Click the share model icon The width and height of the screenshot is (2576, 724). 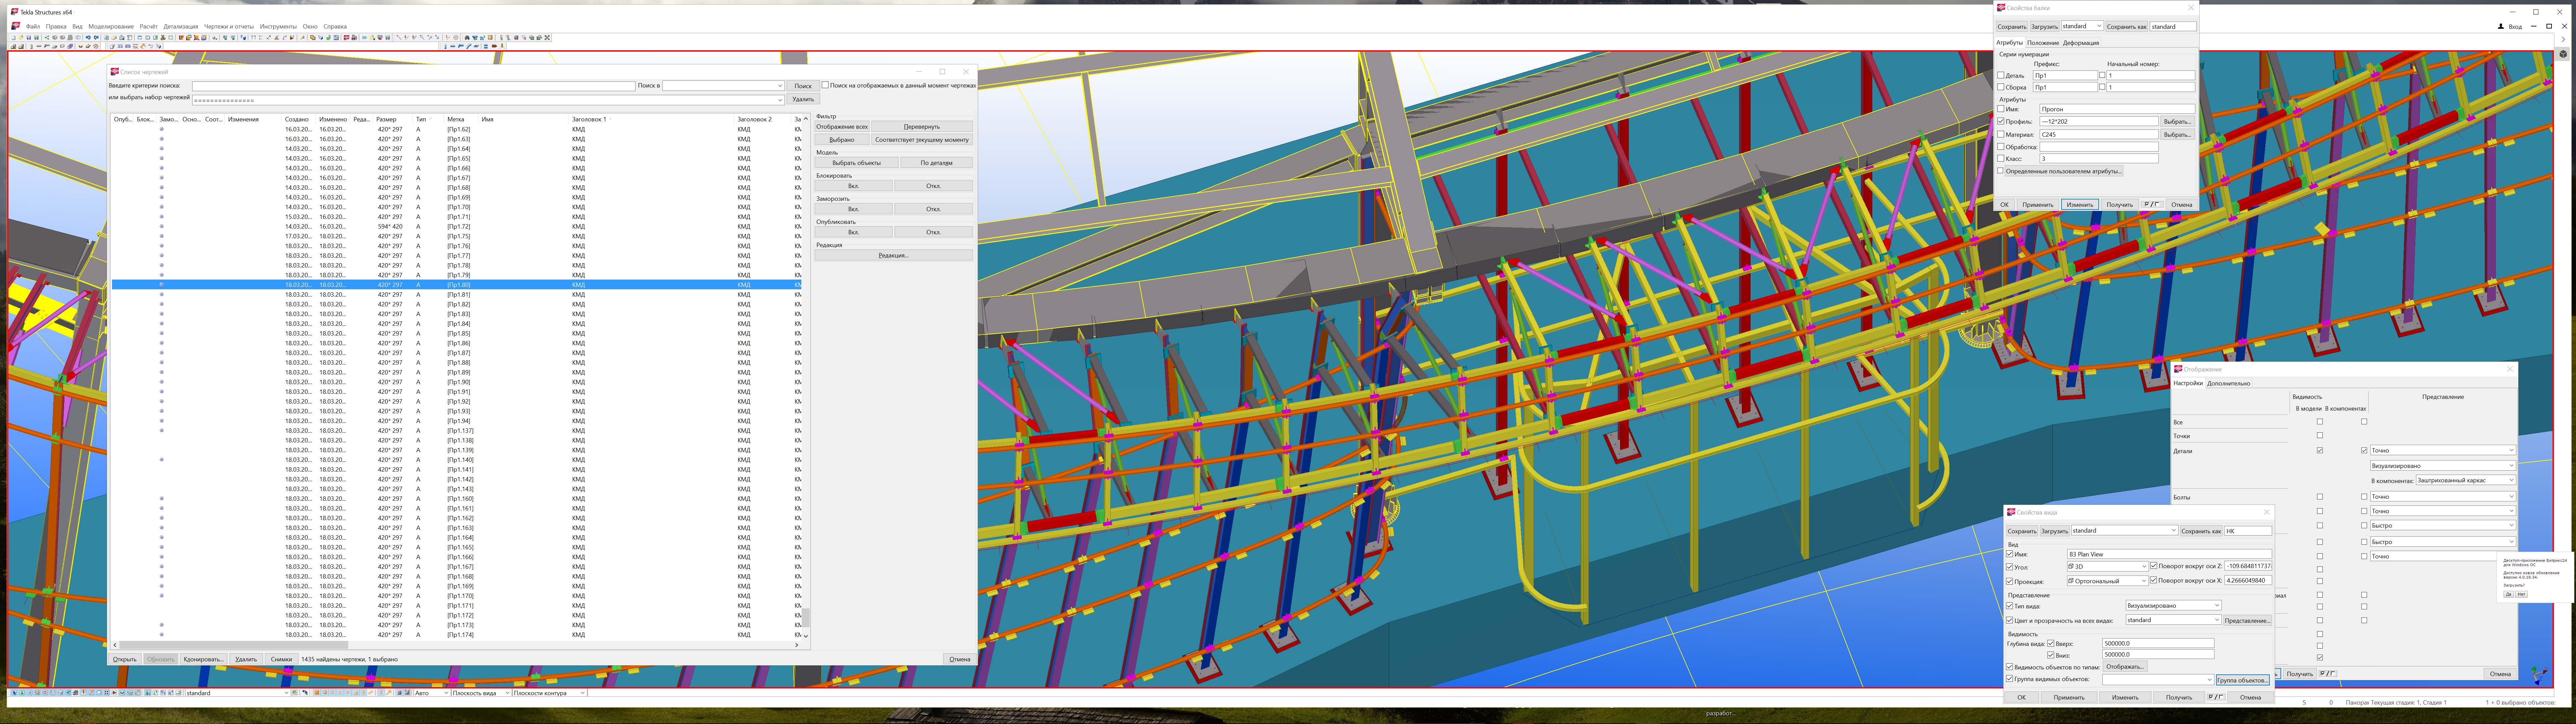pyautogui.click(x=47, y=38)
